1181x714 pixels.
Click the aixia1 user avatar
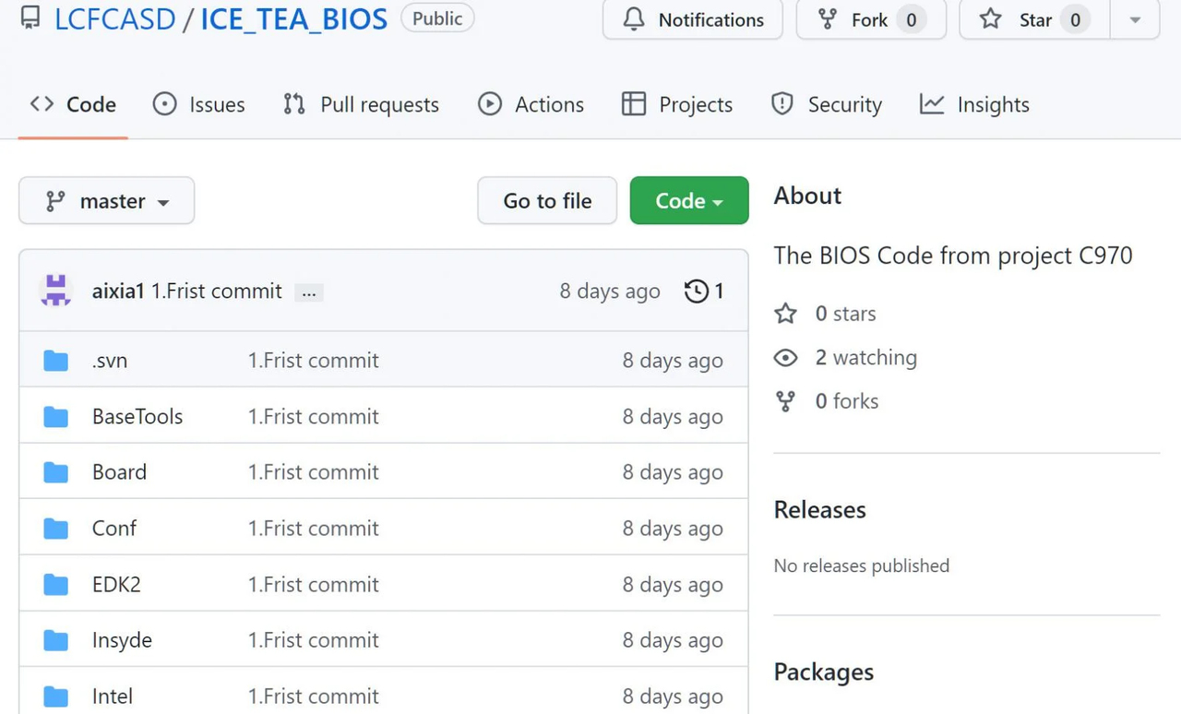coord(56,291)
